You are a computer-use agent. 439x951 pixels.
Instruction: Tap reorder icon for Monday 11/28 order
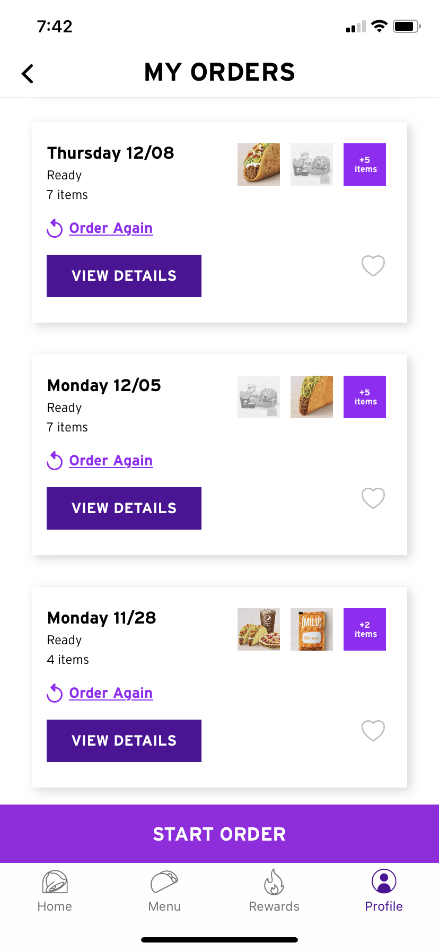pos(55,694)
